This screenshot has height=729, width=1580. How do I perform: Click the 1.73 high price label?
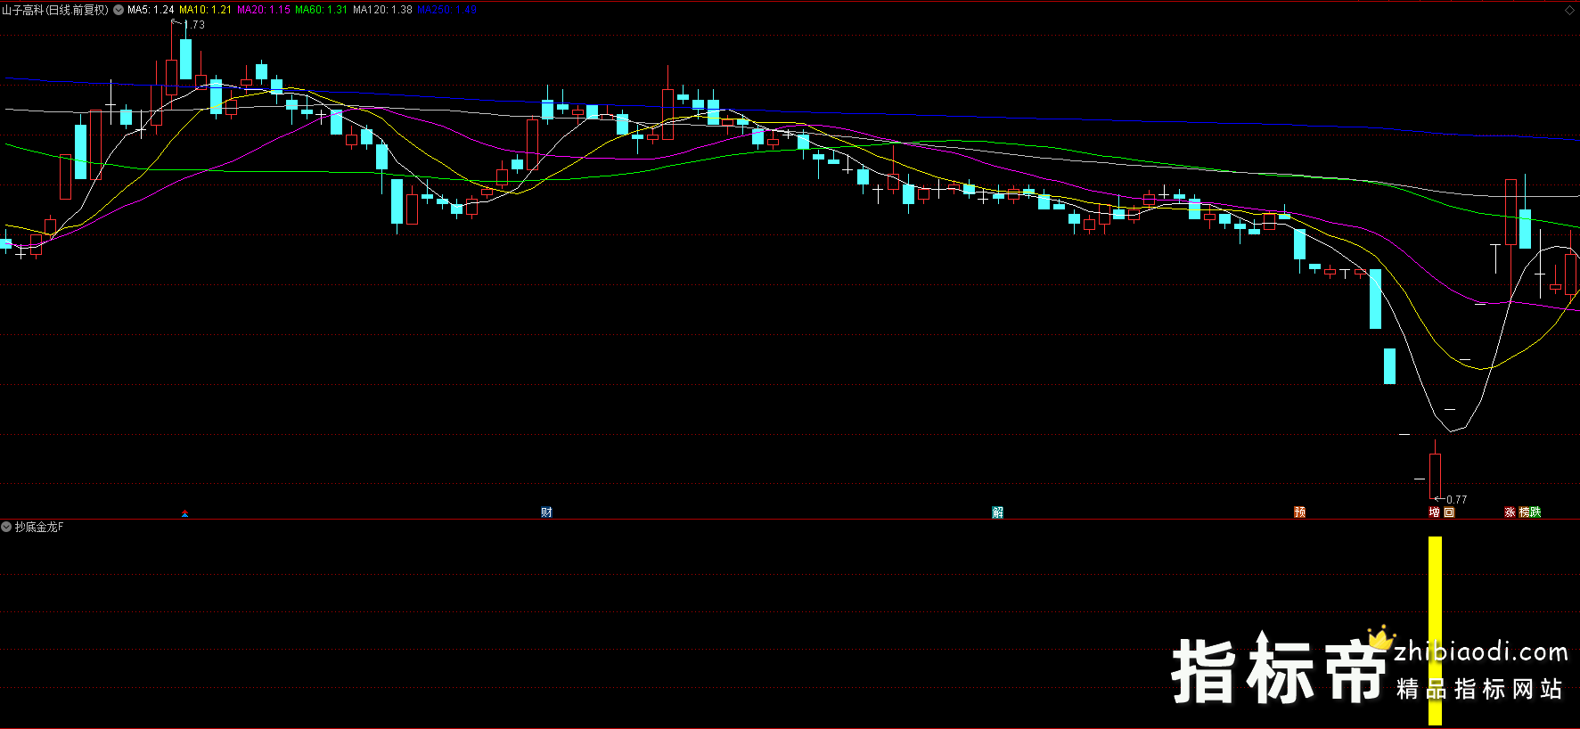pyautogui.click(x=194, y=25)
